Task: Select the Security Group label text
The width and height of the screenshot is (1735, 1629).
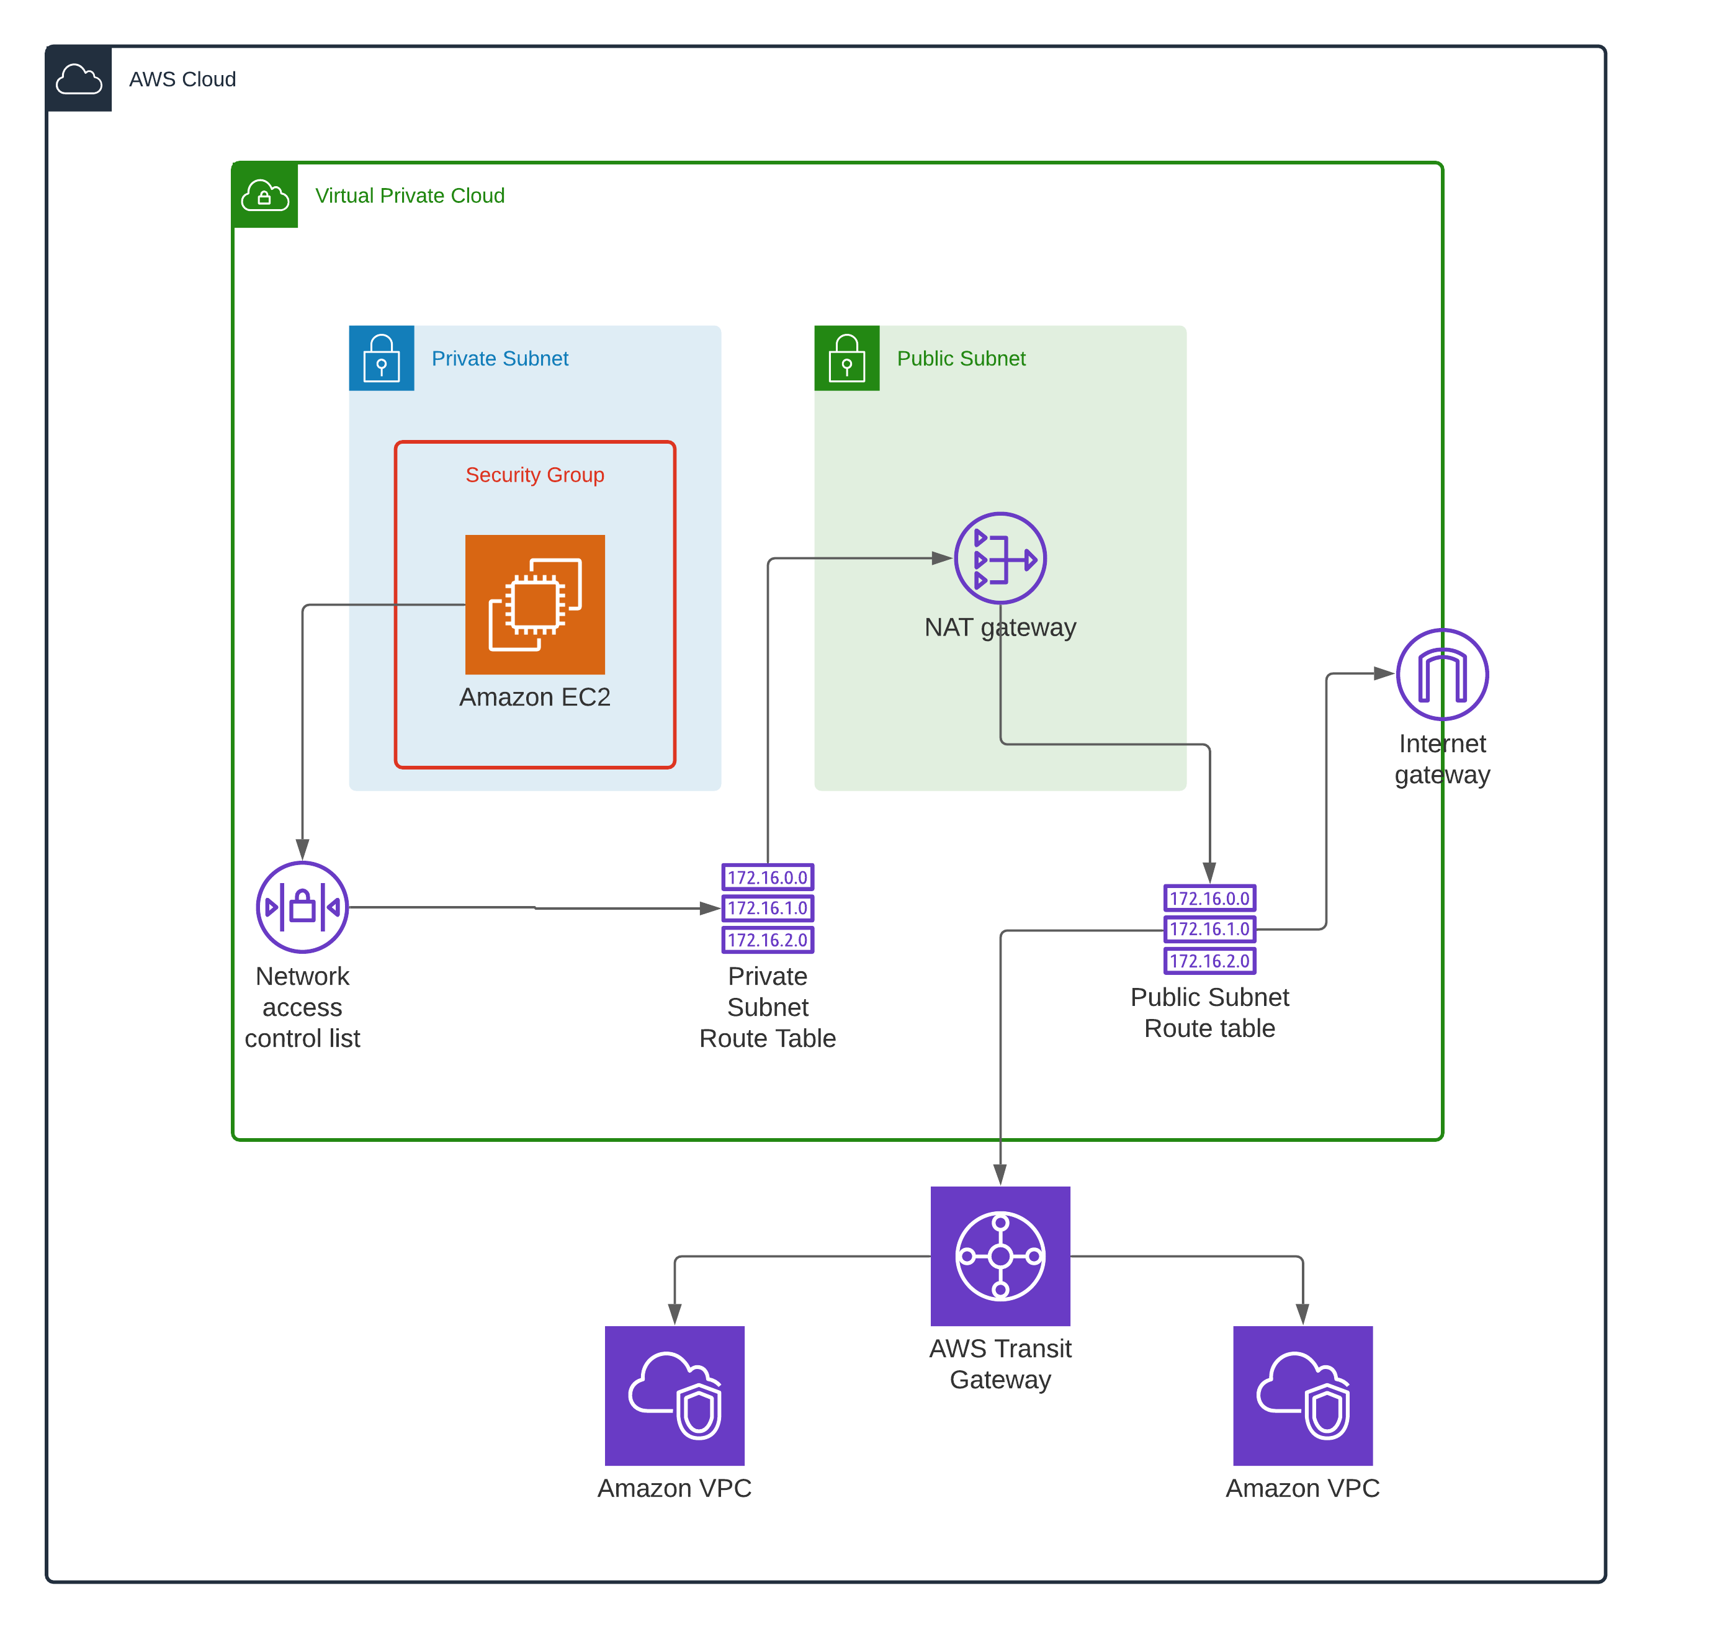Action: click(x=534, y=475)
